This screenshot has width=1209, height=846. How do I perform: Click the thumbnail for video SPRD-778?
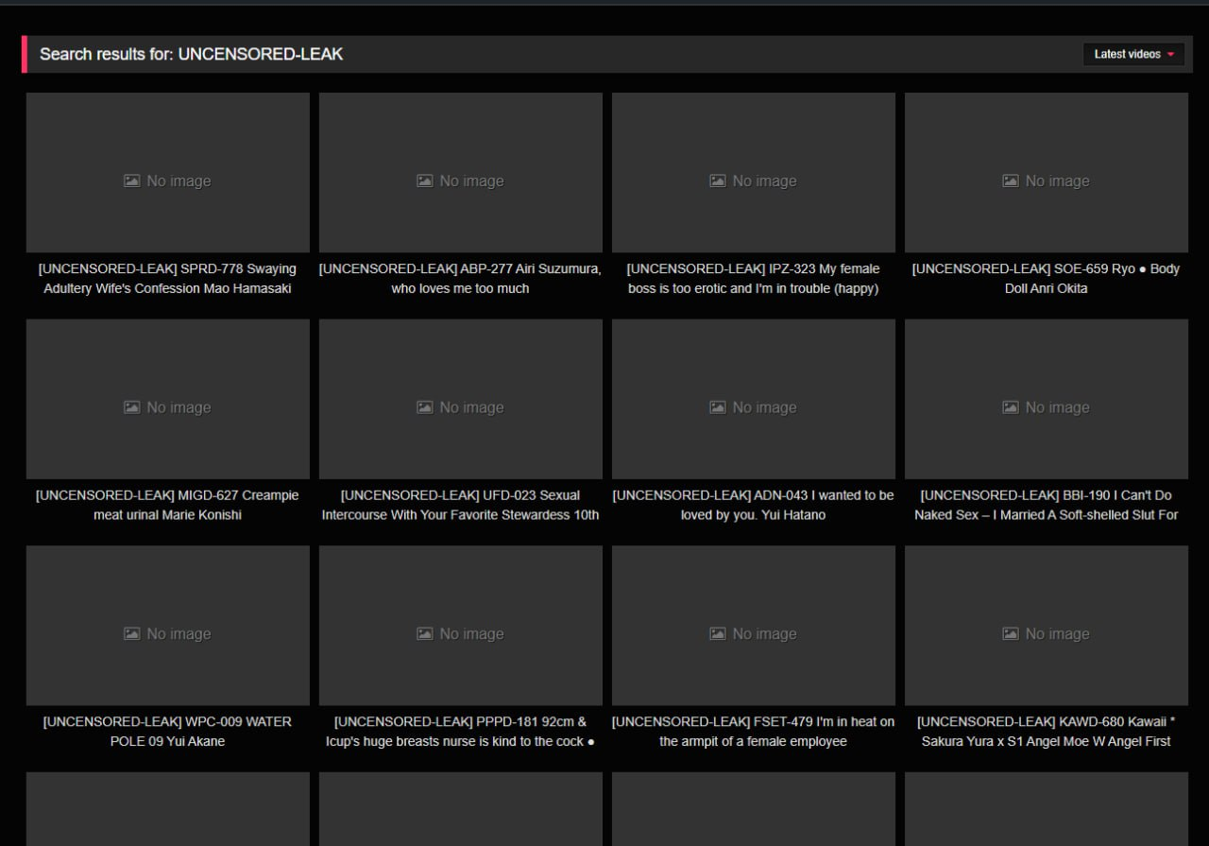pos(167,172)
